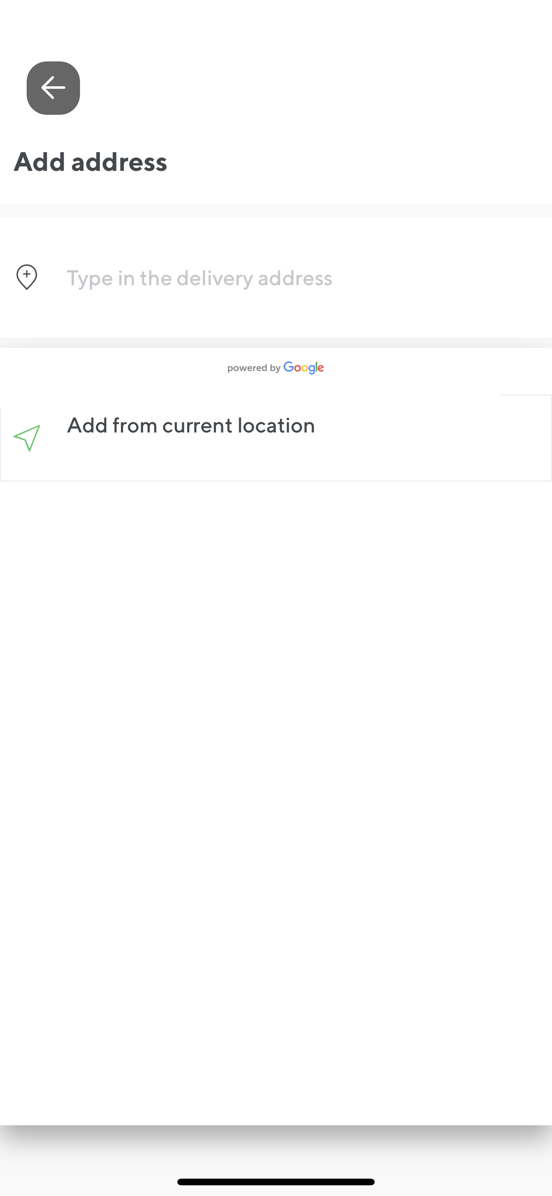Screen dimensions: 552x1196
Task: Click the powered by Google banner
Action: pos(276,368)
